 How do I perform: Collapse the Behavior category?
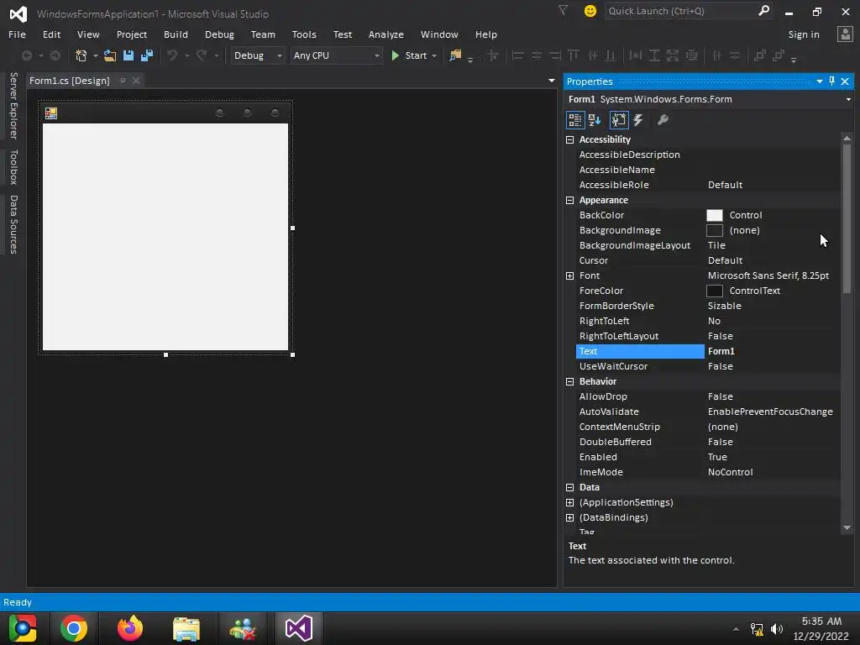tap(570, 382)
